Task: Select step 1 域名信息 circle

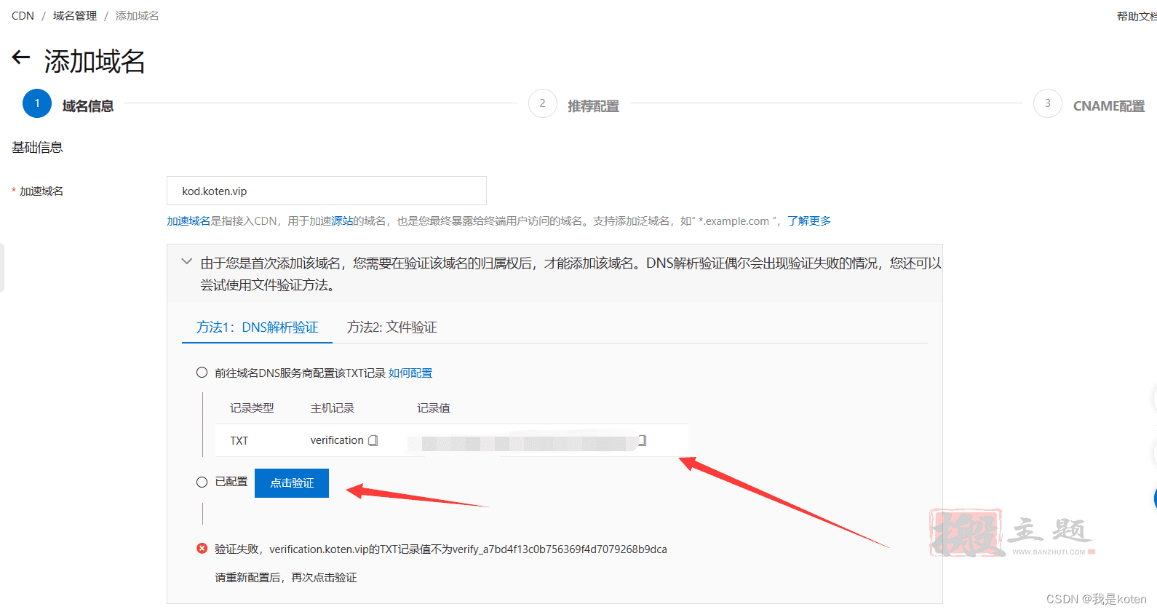Action: (x=37, y=103)
